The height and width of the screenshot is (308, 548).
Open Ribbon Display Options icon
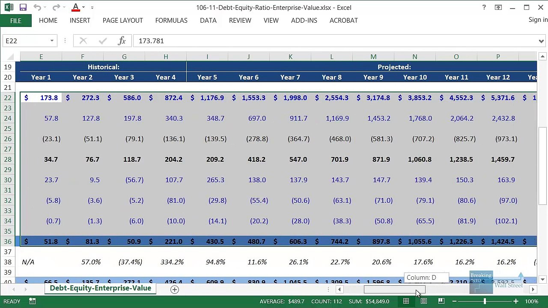(498, 7)
